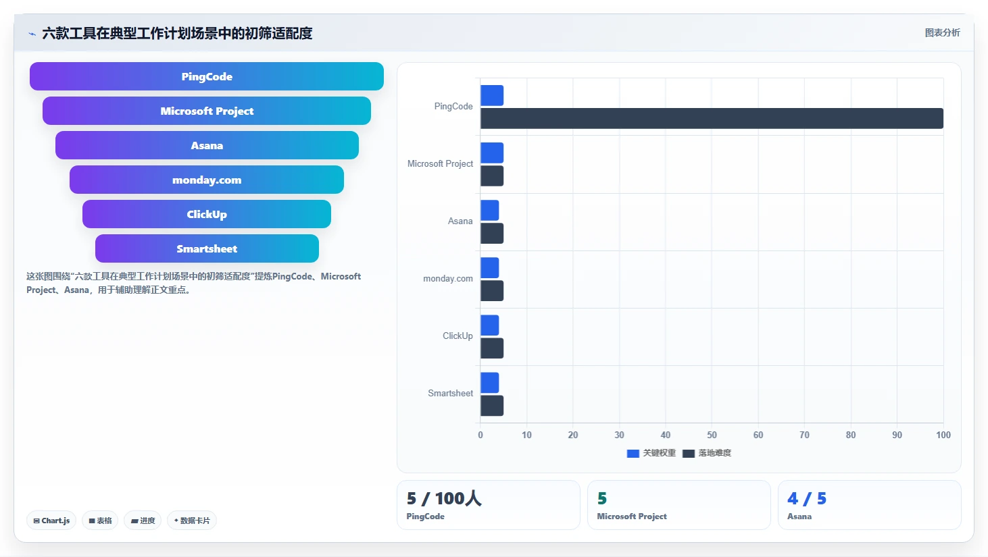This screenshot has height=557, width=988.
Task: Click Asana's dark chart bar
Action: pos(492,233)
